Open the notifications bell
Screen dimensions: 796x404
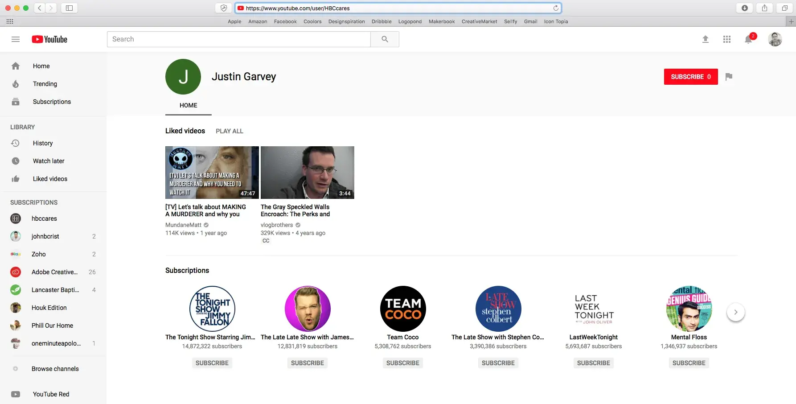point(748,40)
